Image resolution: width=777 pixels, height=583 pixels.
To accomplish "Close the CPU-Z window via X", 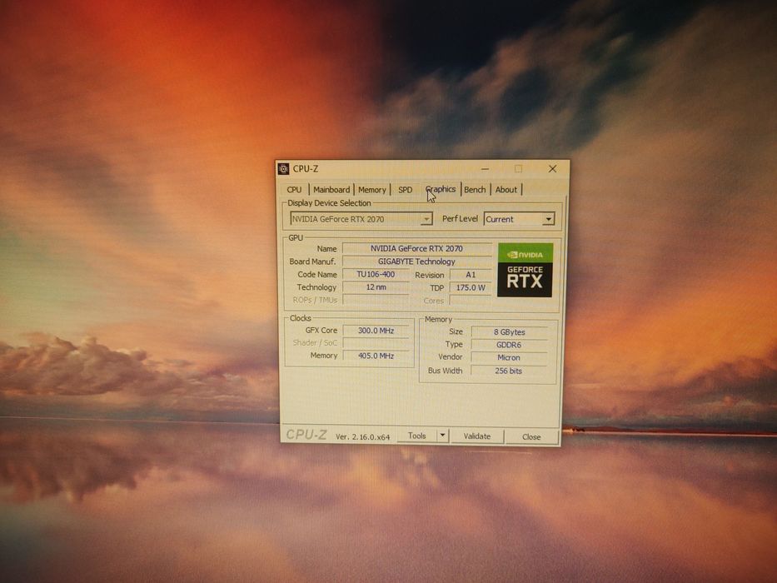I will tap(552, 169).
